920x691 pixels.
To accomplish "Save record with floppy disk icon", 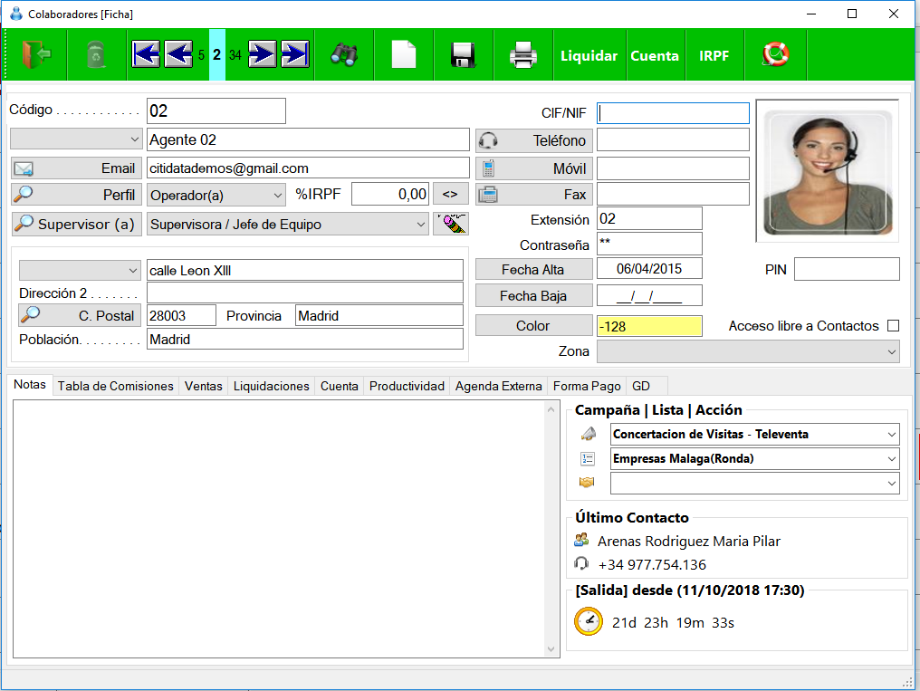I will pos(463,55).
